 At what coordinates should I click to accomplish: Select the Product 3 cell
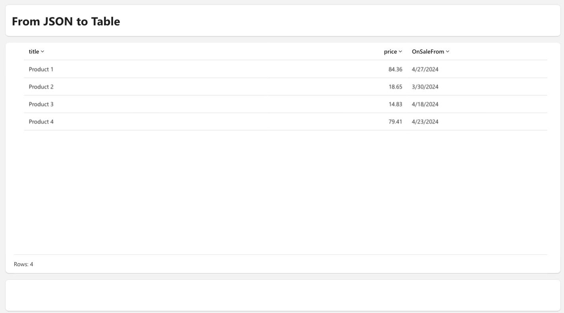pos(41,104)
